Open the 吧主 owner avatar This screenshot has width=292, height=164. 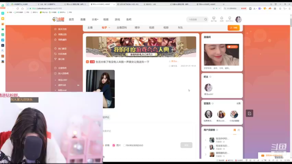coord(208,87)
